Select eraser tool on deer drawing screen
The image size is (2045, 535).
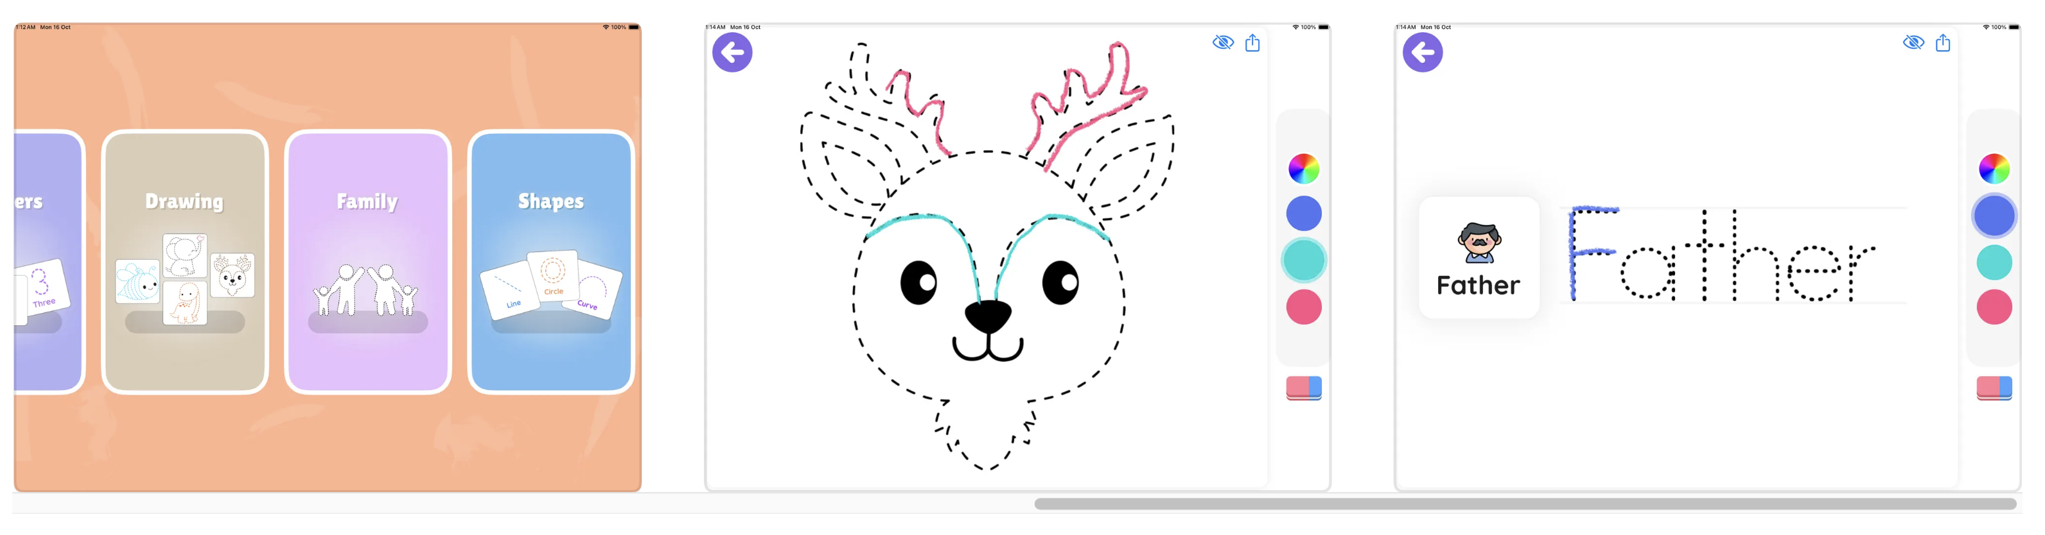[1304, 387]
